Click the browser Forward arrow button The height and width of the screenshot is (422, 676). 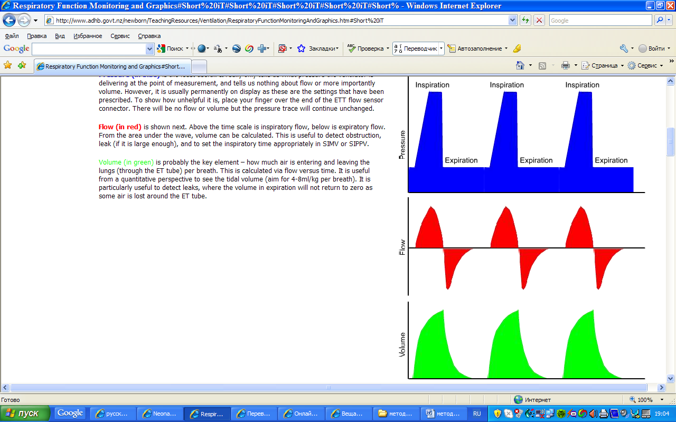(24, 21)
